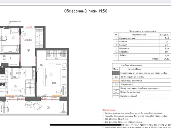
Task: Select the "Кухня-гостиная" row name in table
Action: (x=127, y=38)
